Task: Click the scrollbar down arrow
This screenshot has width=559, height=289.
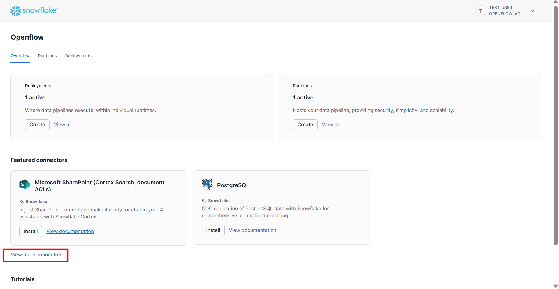Action: coord(556,286)
